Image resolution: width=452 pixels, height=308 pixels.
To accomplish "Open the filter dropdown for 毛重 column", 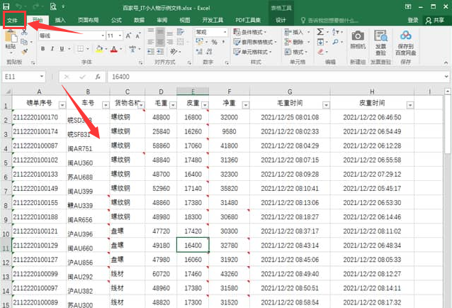I will click(170, 105).
